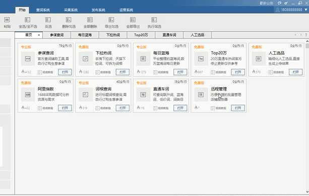Click the vertical scrollbar thumb of tool list

click(307, 46)
